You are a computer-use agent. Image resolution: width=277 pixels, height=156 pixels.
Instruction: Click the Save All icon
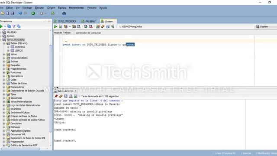point(13,13)
